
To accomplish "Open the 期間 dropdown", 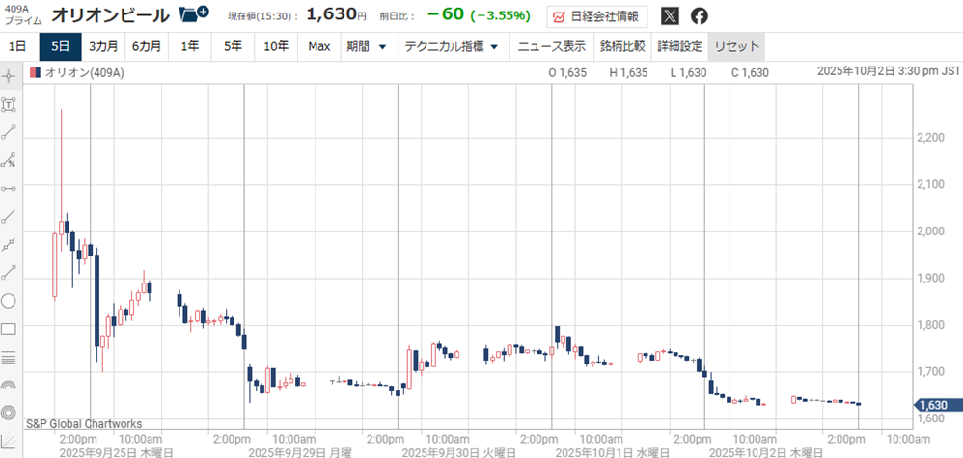I will pyautogui.click(x=367, y=46).
